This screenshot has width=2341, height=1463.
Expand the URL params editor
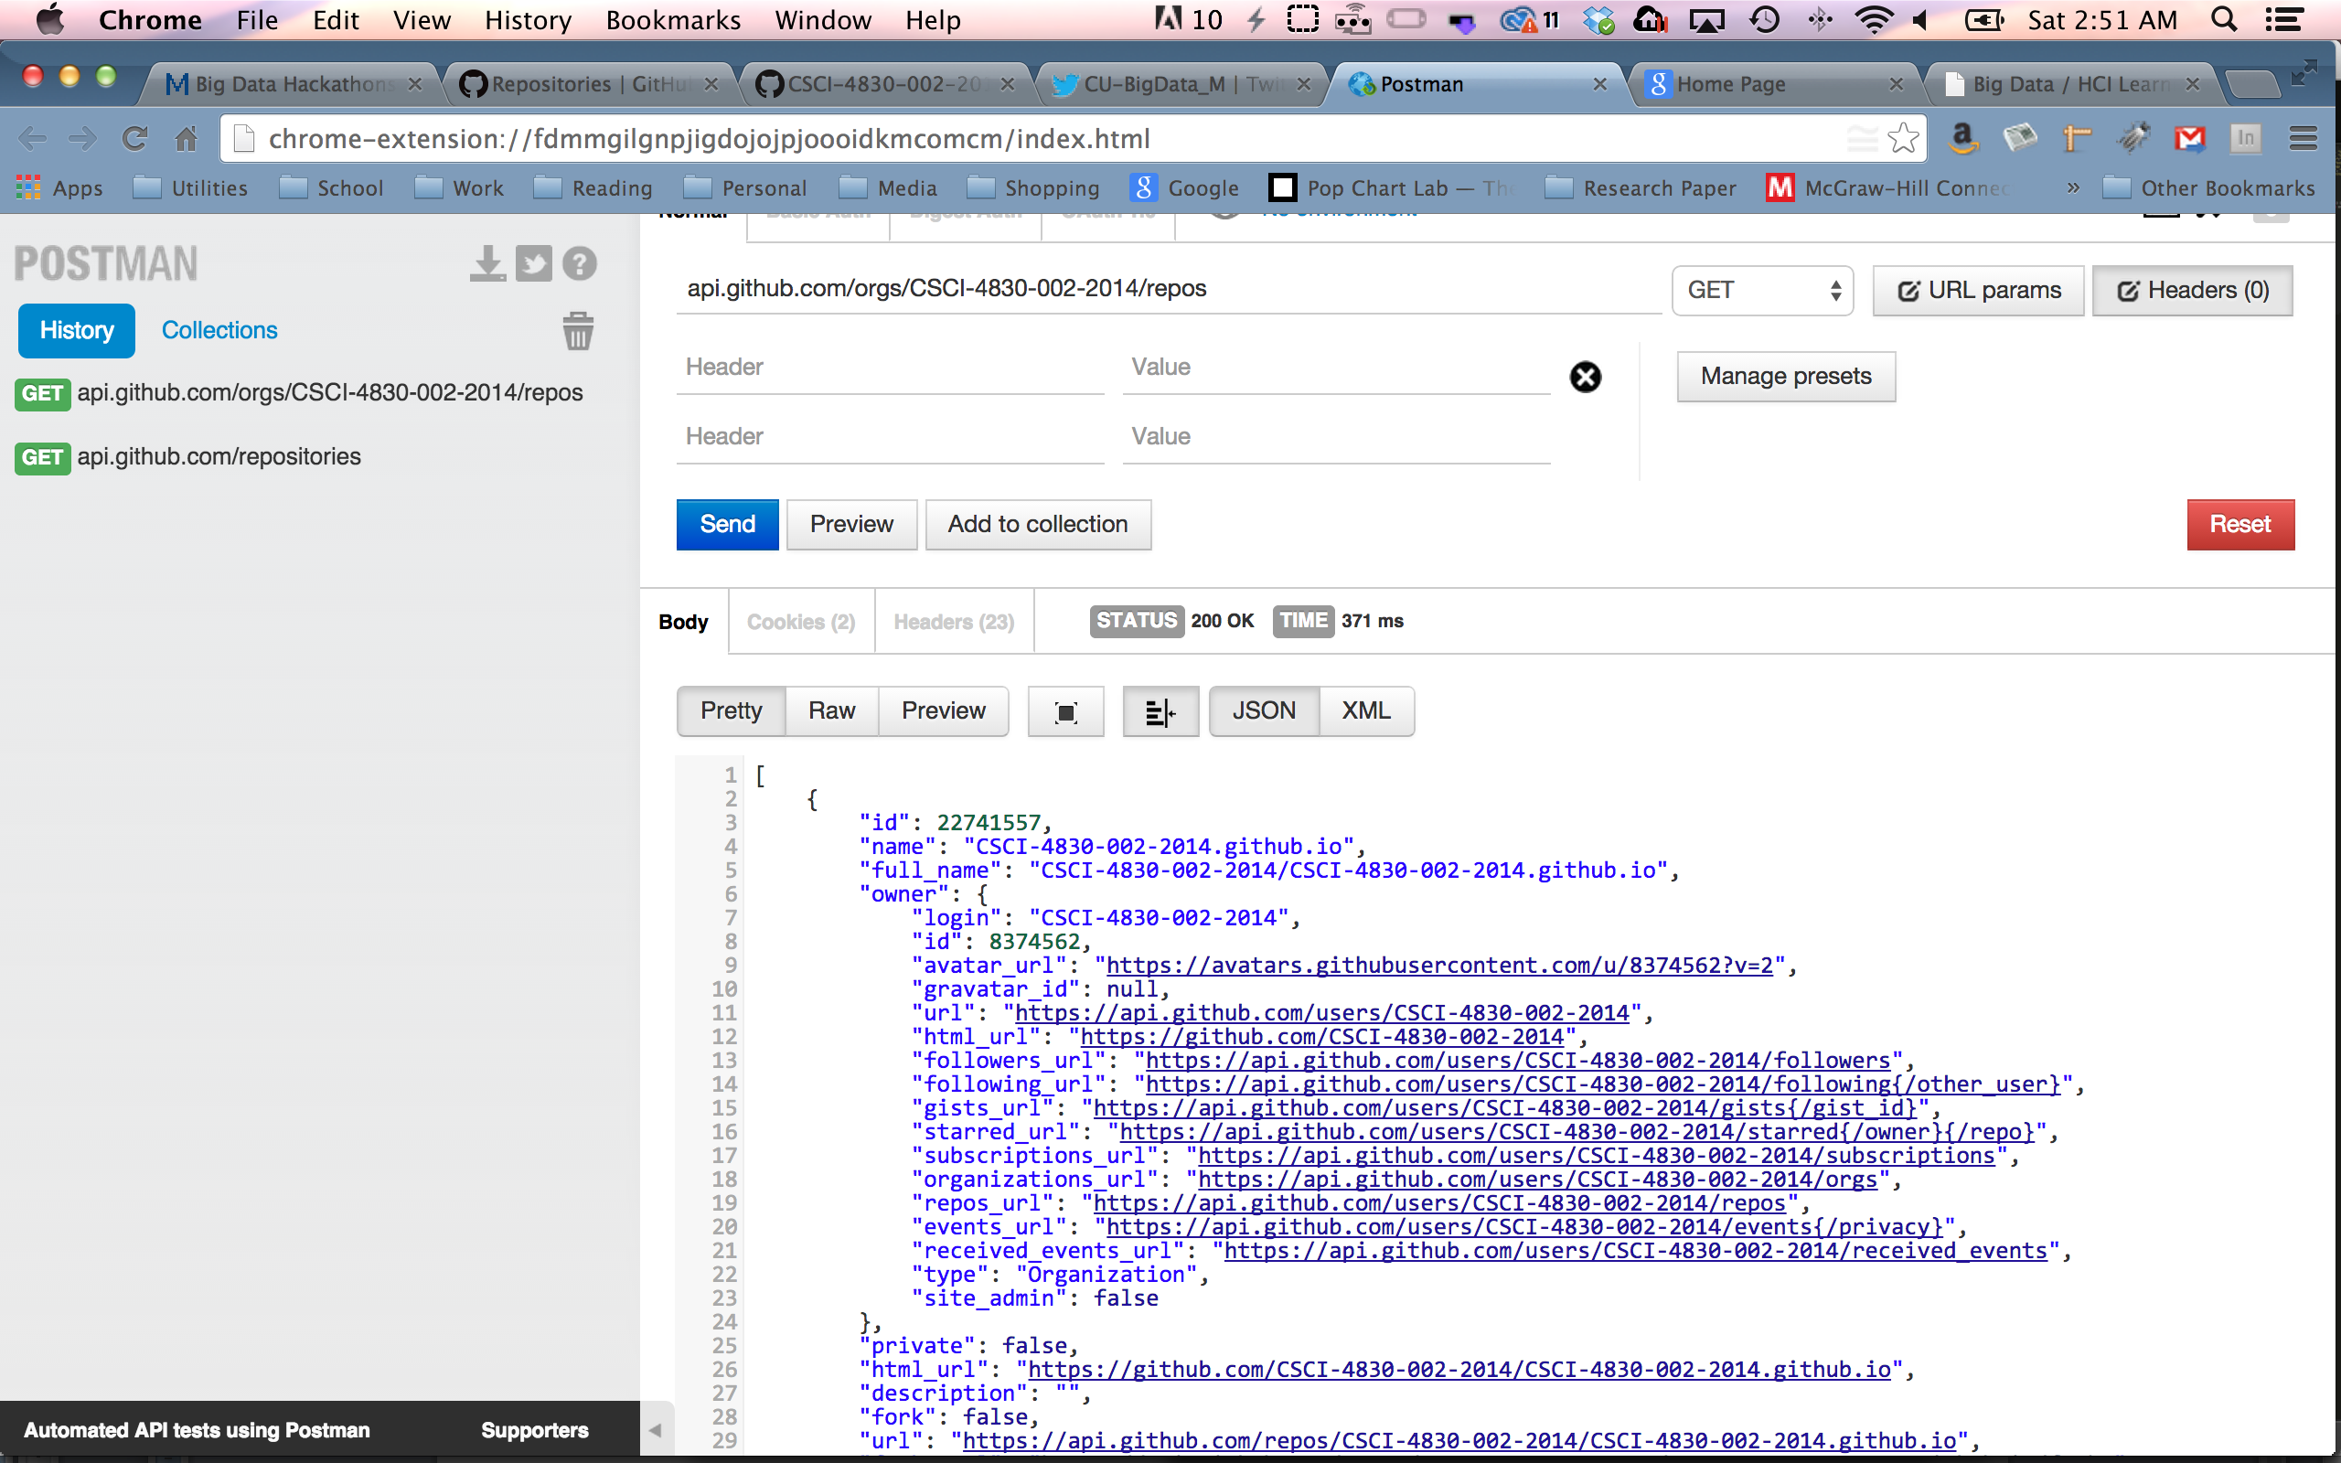pos(1978,290)
